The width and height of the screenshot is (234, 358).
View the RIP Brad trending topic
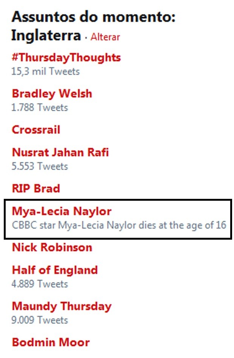click(x=36, y=189)
